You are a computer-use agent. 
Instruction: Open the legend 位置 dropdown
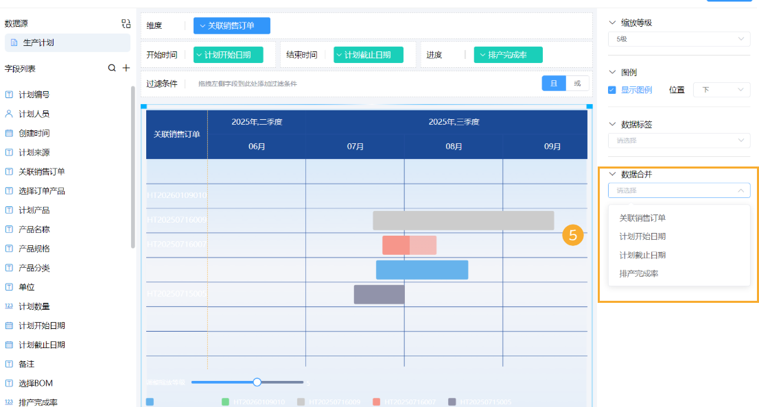coord(721,90)
